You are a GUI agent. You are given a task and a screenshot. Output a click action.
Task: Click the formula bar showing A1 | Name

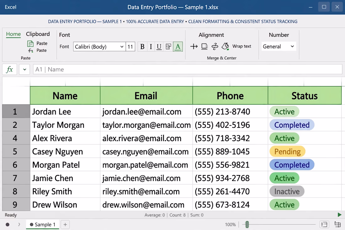click(188, 70)
